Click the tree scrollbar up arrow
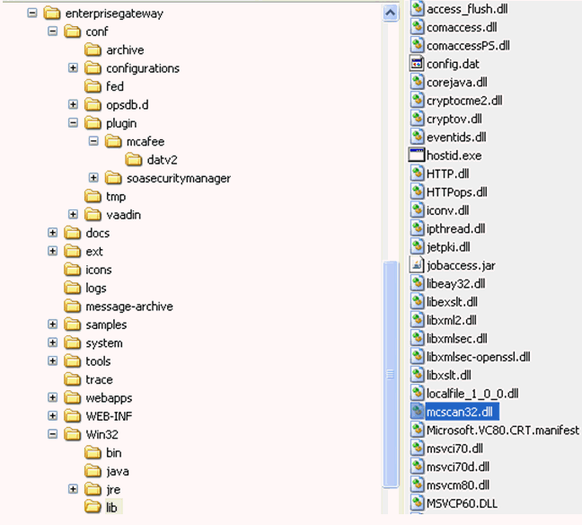Screen dimensions: 582x525 pos(390,13)
